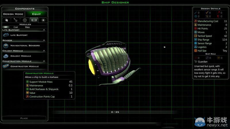Click the Navigational Sensors module icon
Image resolution: width=230 pixels, height=129 pixels.
pyautogui.click(x=6, y=46)
